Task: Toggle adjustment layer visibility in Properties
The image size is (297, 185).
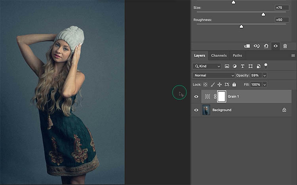Action: (x=275, y=46)
